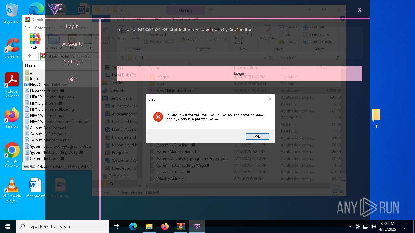Click History in Explorer ribbon
The width and height of the screenshot is (415, 233).
click(x=287, y=41)
